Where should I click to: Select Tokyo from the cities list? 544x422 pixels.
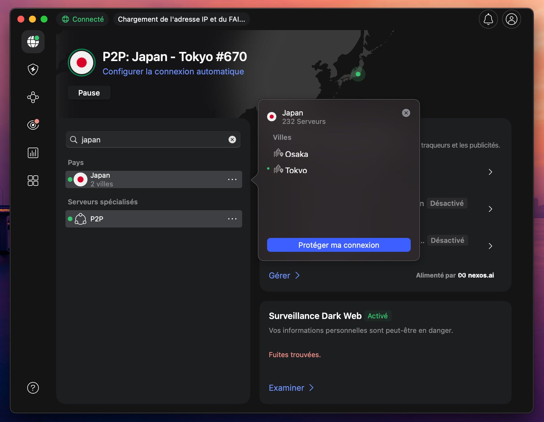(x=296, y=170)
